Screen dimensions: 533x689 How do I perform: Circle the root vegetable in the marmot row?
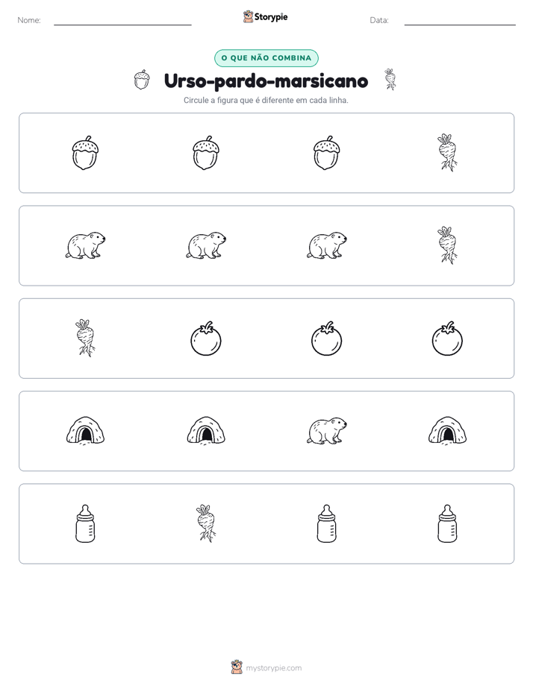(x=447, y=245)
